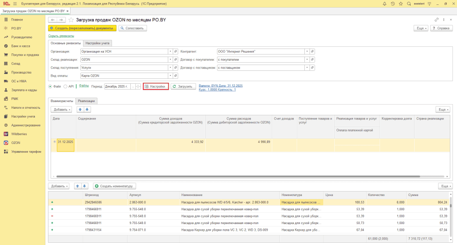Open Добавить dropdown above product table
457x245 pixels.
tap(59, 186)
